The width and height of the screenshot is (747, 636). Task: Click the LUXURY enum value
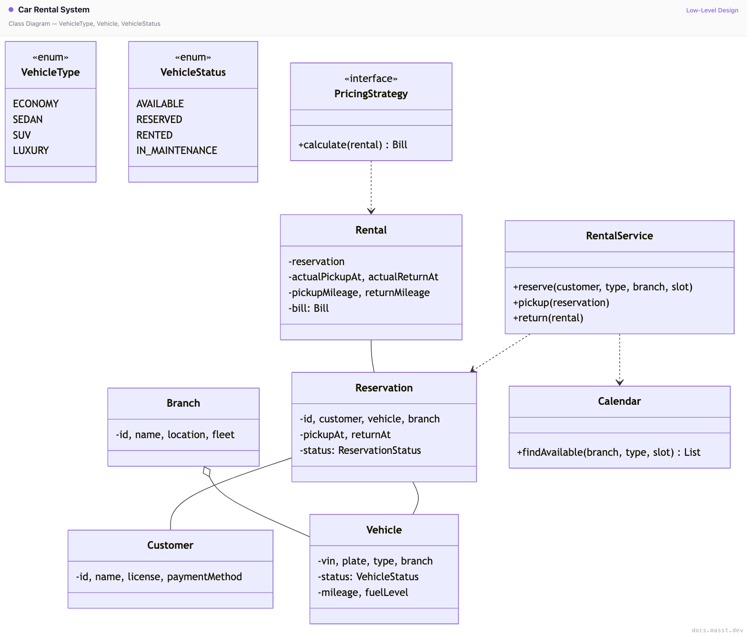(x=31, y=150)
